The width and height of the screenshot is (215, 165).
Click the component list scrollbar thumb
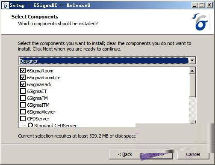tap(192, 85)
